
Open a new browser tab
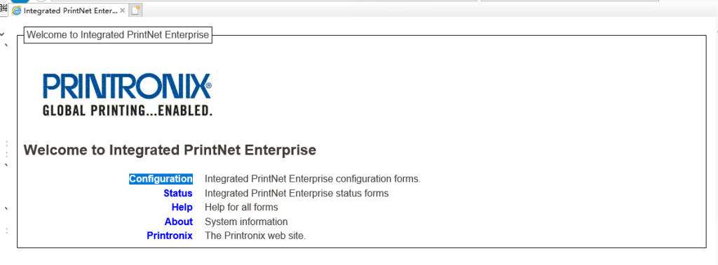[135, 10]
